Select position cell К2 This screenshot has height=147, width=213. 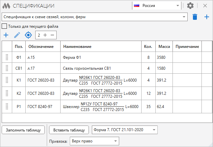coord(19,93)
